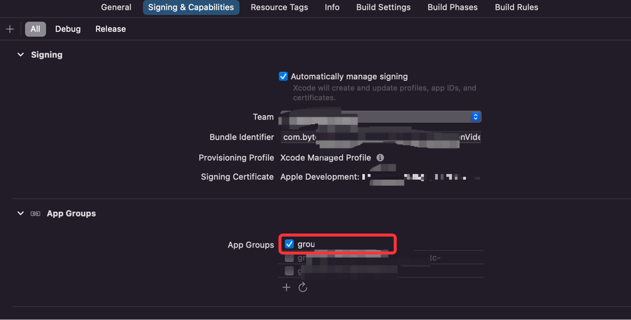This screenshot has height=320, width=631.
Task: Enable the second app group checkbox
Action: pyautogui.click(x=289, y=258)
